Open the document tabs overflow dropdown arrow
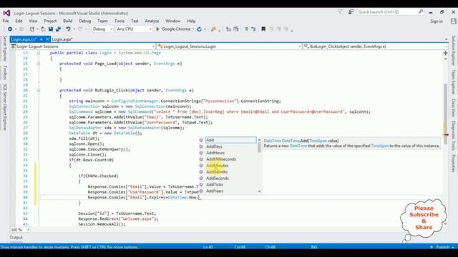 click(x=446, y=39)
